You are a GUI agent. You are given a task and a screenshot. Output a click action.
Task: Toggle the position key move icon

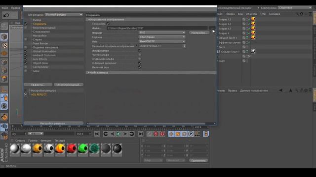[x=171, y=134]
